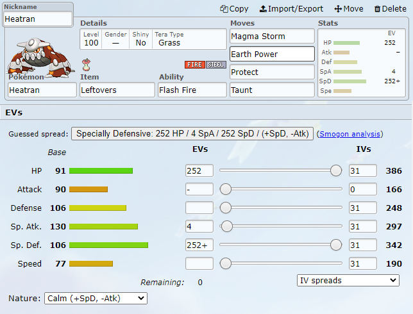413x314 pixels.
Task: Click the Leftovers item field
Action: 117,90
